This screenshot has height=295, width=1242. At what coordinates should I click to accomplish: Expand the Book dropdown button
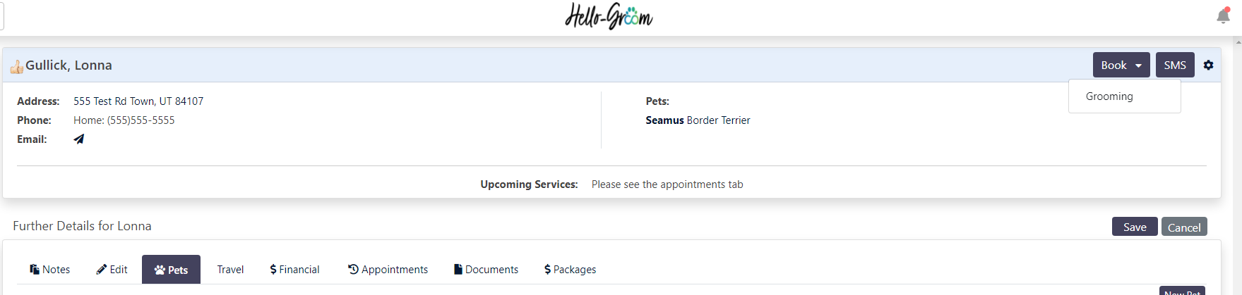1121,65
